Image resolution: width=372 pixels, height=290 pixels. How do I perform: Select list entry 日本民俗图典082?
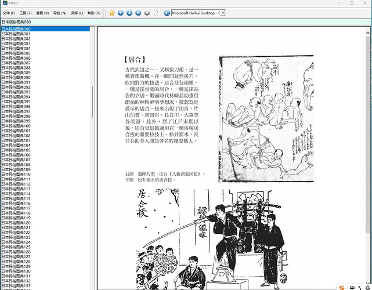(x=45, y=39)
